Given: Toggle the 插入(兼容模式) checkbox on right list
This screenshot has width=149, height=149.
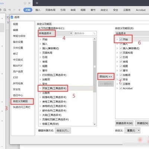Looking at the screenshot, I should pos(121,48).
